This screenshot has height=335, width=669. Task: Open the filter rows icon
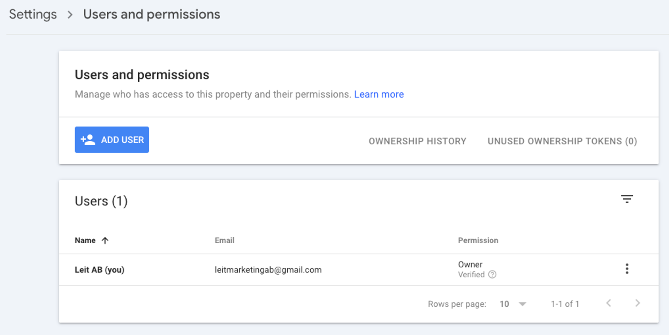(627, 199)
